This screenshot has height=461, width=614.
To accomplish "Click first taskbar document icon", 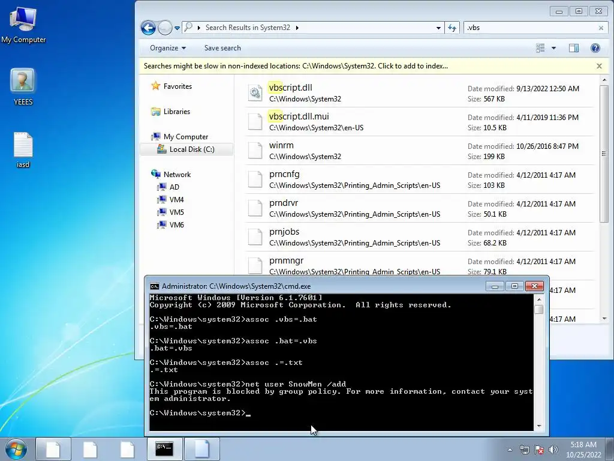I will tap(53, 449).
